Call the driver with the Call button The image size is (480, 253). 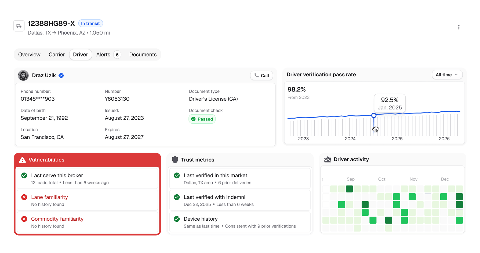[261, 76]
